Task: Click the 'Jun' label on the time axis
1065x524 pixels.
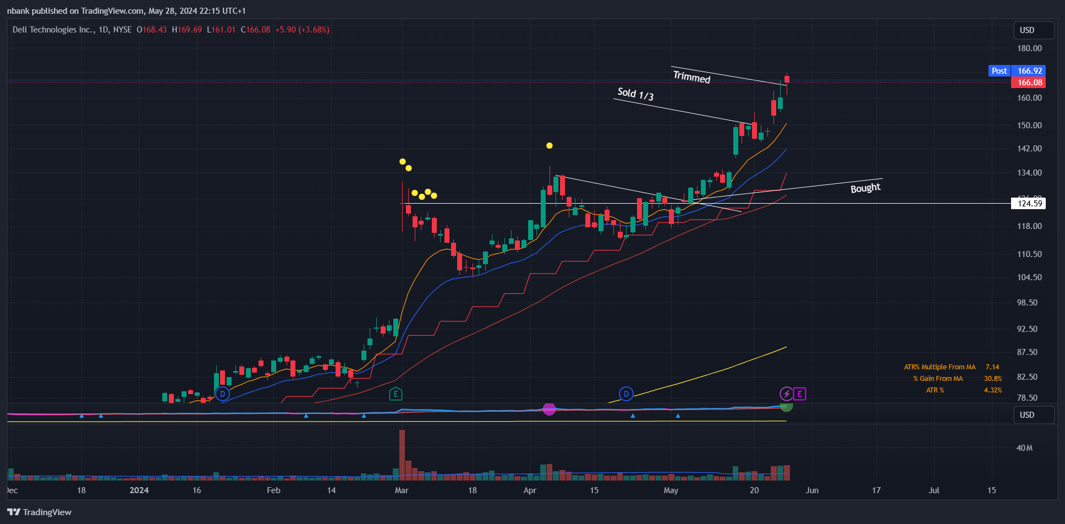Action: coord(812,490)
